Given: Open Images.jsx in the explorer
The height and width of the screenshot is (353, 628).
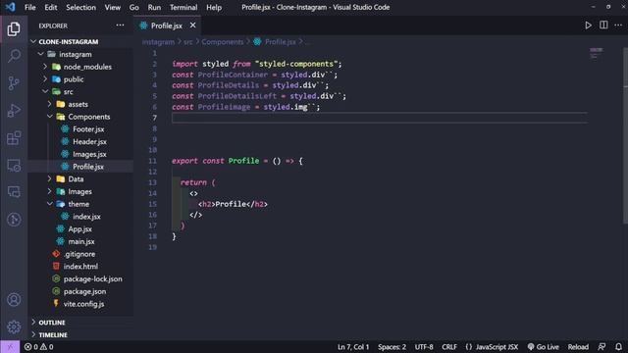Looking at the screenshot, I should tap(89, 154).
